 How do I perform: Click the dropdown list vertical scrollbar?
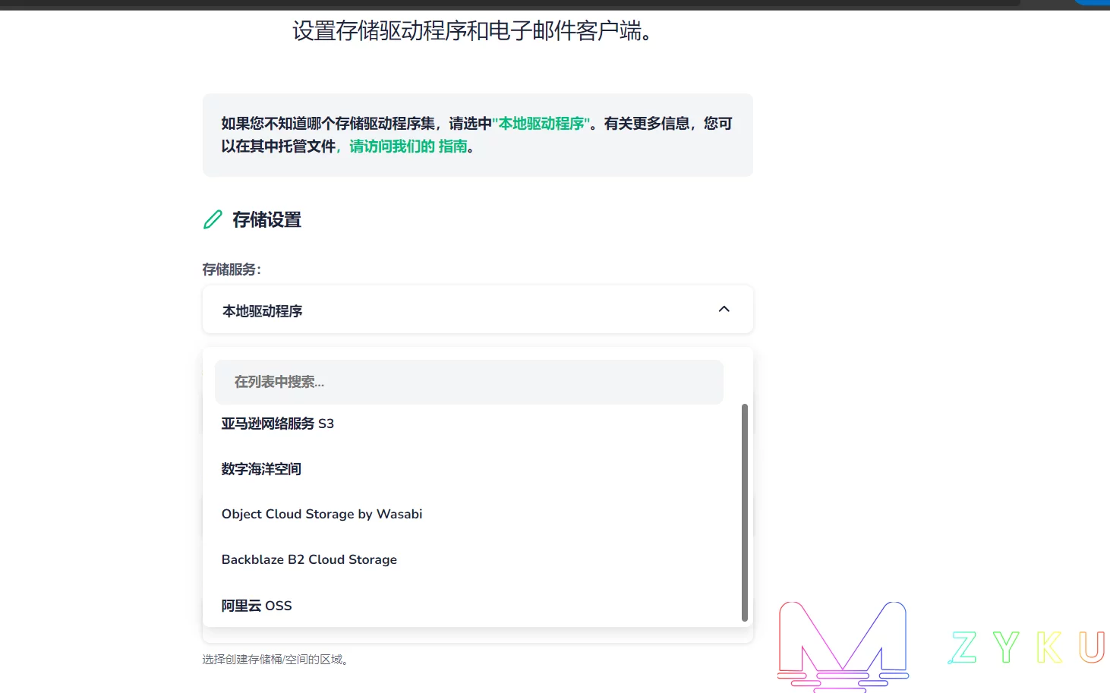click(744, 512)
